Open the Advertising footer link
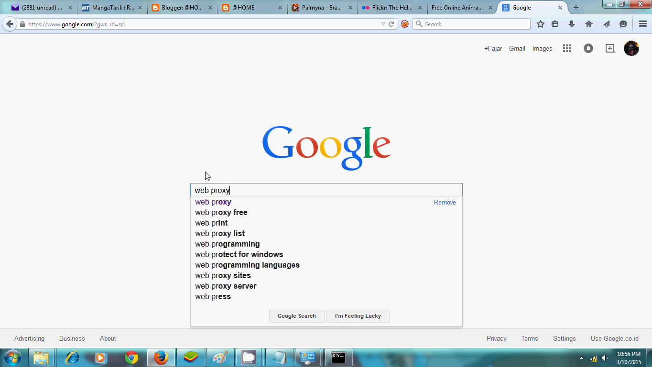Viewport: 652px width, 367px height. pos(29,338)
